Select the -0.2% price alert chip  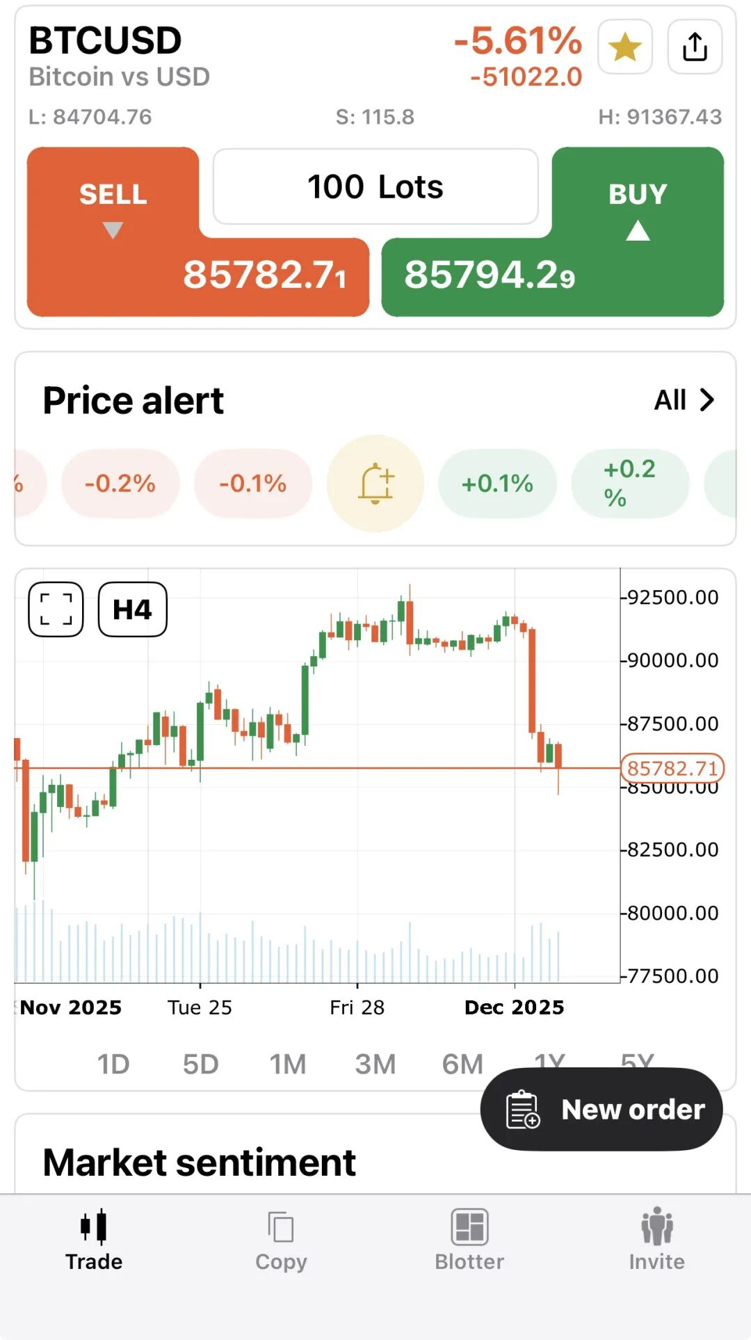coord(120,484)
